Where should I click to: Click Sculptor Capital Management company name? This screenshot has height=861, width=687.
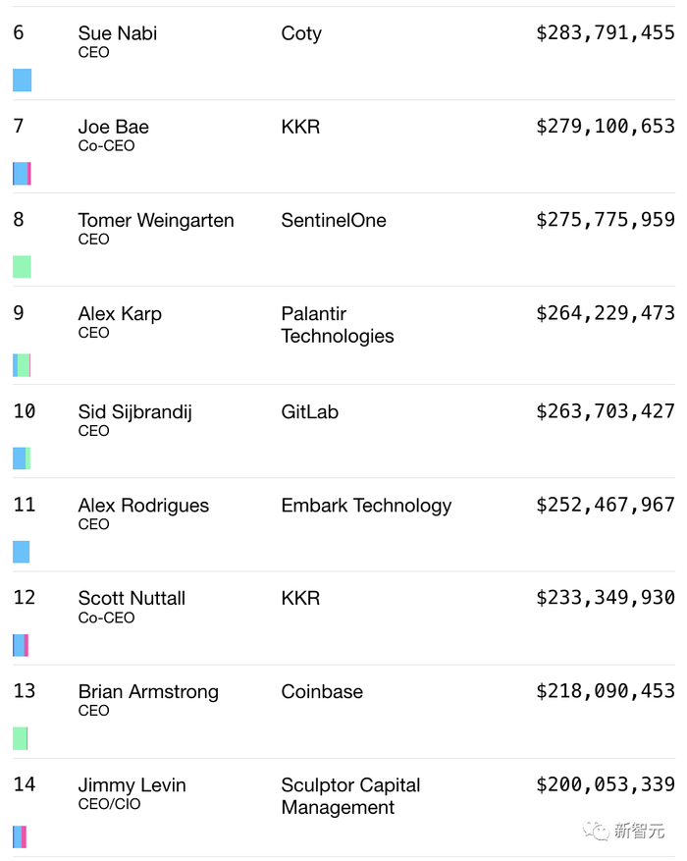click(x=350, y=796)
